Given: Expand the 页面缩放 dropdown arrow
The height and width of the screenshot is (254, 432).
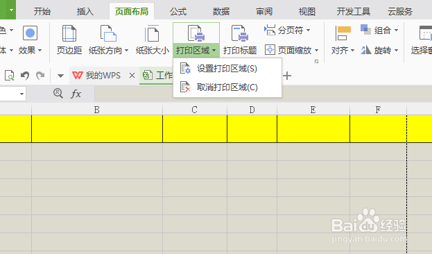Looking at the screenshot, I should (316, 50).
